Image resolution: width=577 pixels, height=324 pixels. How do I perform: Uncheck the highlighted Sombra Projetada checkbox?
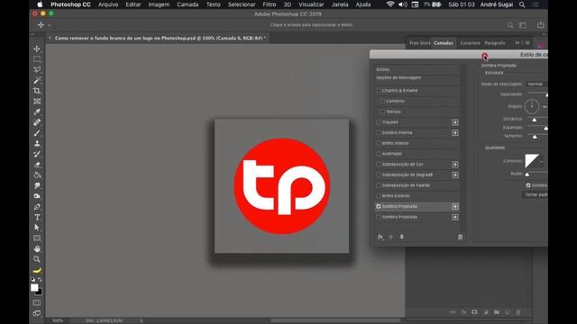click(379, 206)
